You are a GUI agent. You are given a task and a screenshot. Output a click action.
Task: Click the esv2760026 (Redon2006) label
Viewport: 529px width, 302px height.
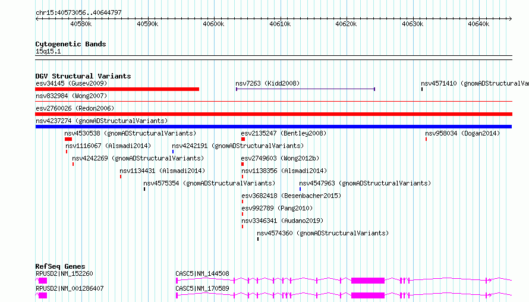coord(75,108)
